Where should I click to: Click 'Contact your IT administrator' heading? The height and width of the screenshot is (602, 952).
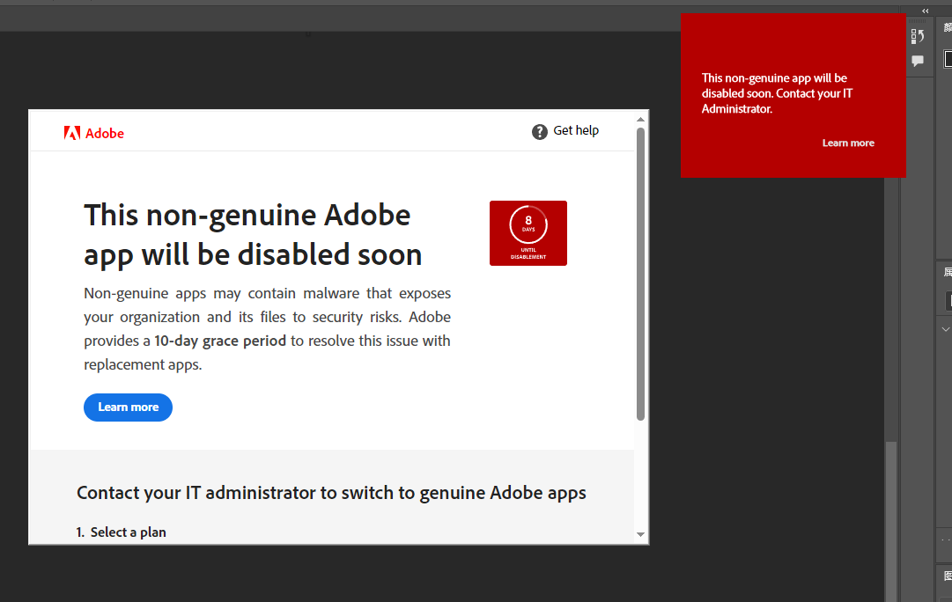point(331,493)
